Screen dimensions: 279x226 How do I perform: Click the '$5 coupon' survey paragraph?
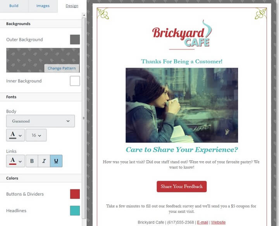pos(181,209)
